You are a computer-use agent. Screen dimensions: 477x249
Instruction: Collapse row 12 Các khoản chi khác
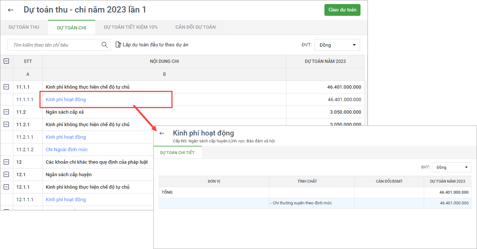(x=6, y=162)
